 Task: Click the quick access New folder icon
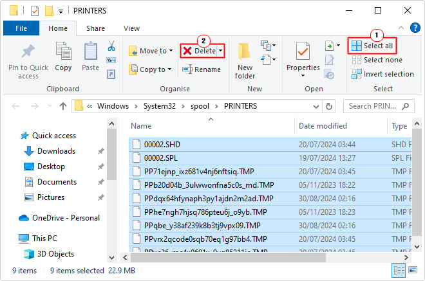pos(49,11)
